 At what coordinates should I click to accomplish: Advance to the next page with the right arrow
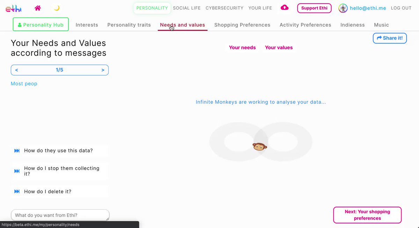coord(103,70)
